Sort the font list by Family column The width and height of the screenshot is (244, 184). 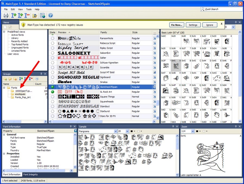tap(115, 32)
